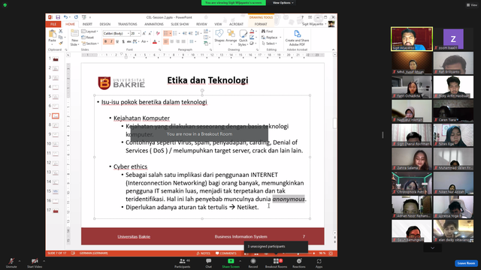Open the Layout dropdown
481x270 pixels.
coord(90,31)
